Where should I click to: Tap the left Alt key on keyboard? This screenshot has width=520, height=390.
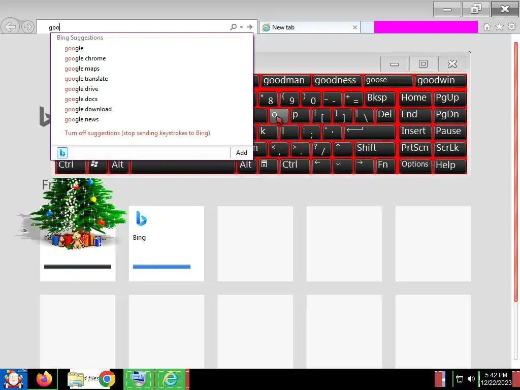click(x=119, y=166)
